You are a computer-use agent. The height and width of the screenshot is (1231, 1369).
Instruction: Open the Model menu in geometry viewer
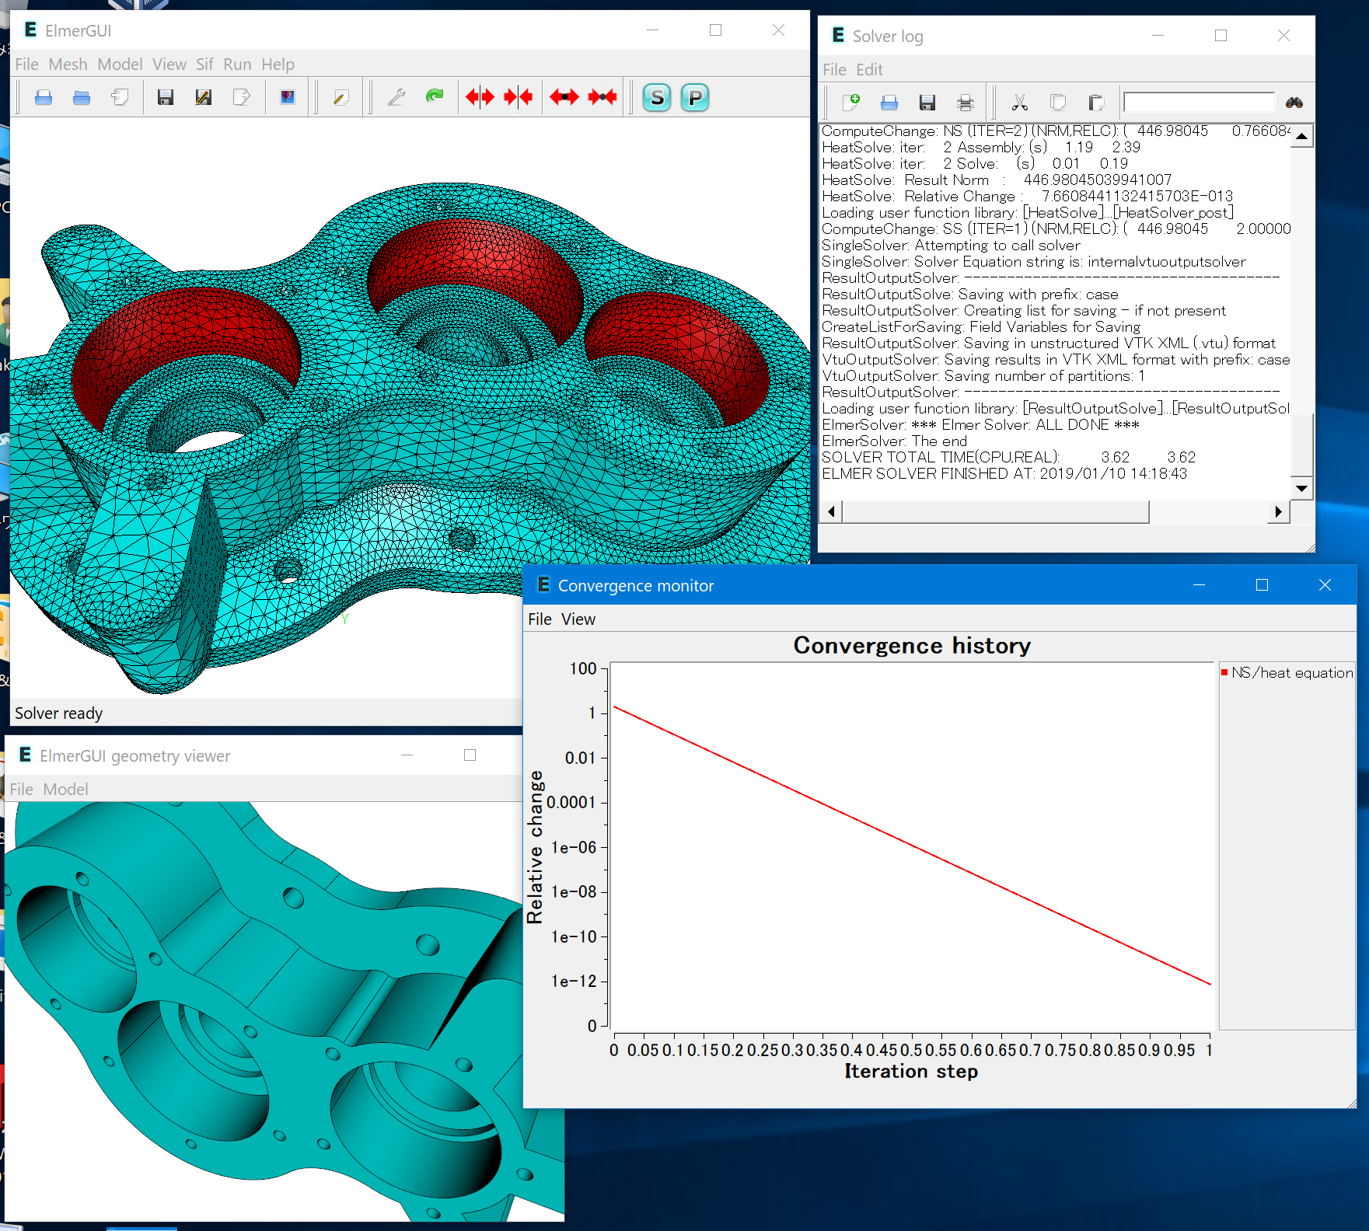click(x=65, y=790)
